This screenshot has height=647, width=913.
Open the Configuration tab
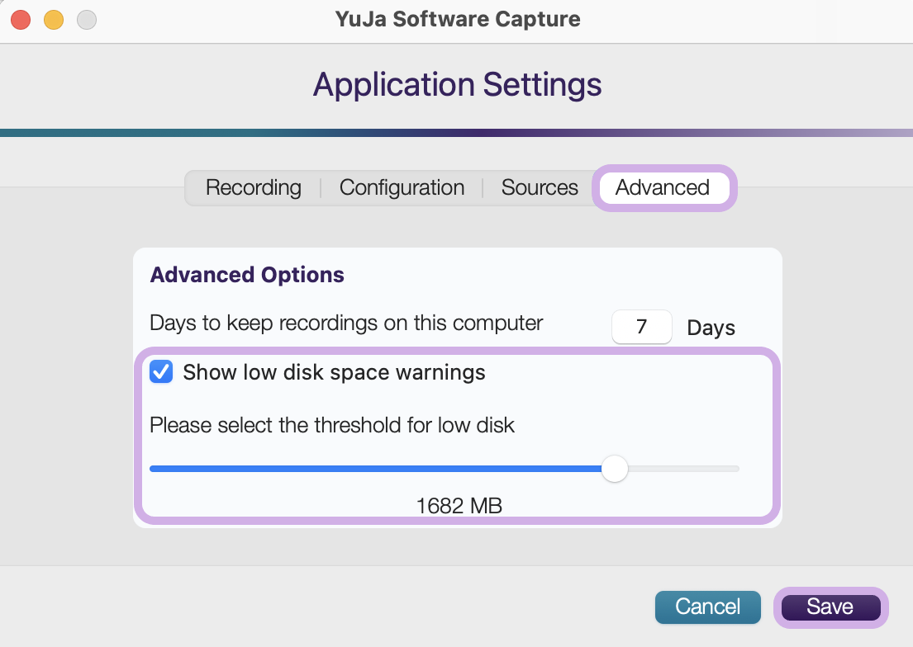(402, 188)
